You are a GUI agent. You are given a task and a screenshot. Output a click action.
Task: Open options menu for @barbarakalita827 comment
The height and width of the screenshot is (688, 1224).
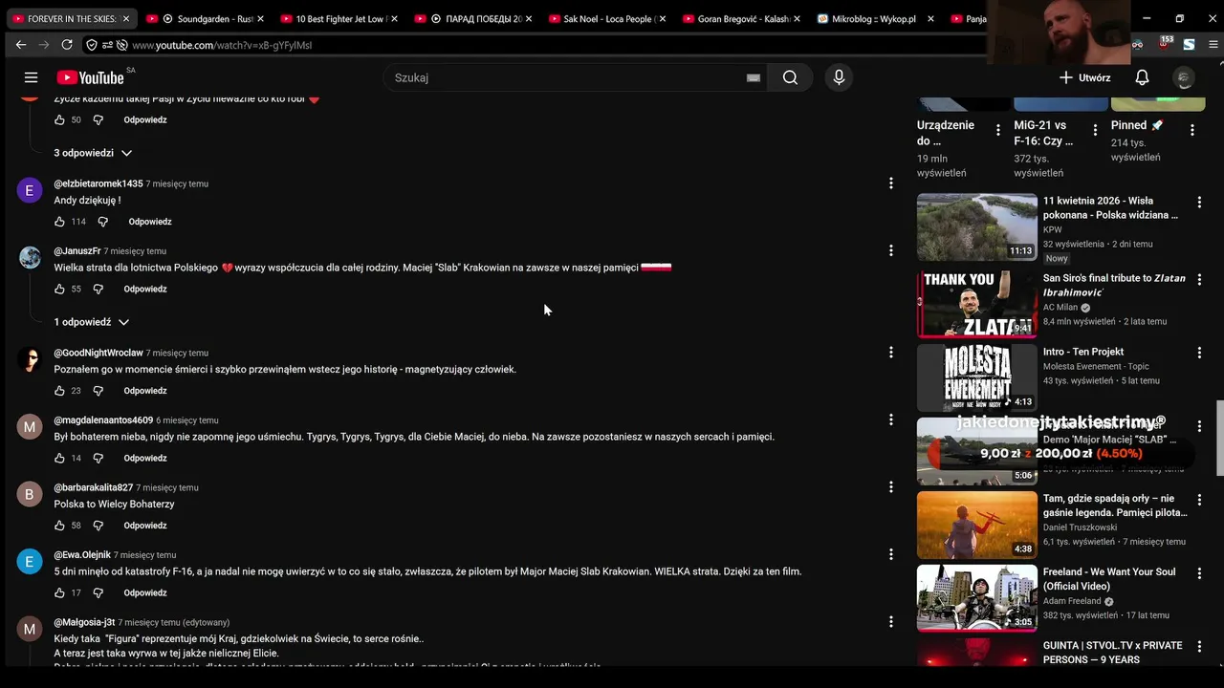point(890,487)
